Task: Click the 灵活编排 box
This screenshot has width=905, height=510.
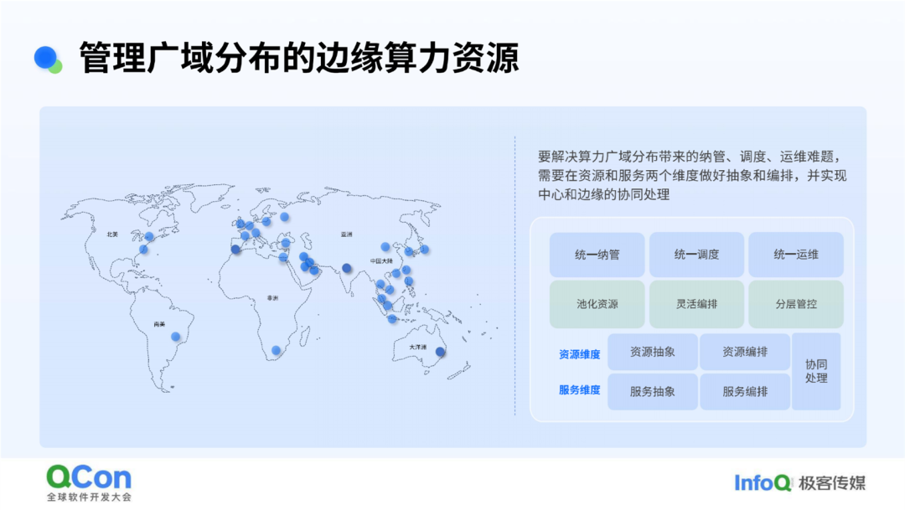Action: pyautogui.click(x=696, y=304)
